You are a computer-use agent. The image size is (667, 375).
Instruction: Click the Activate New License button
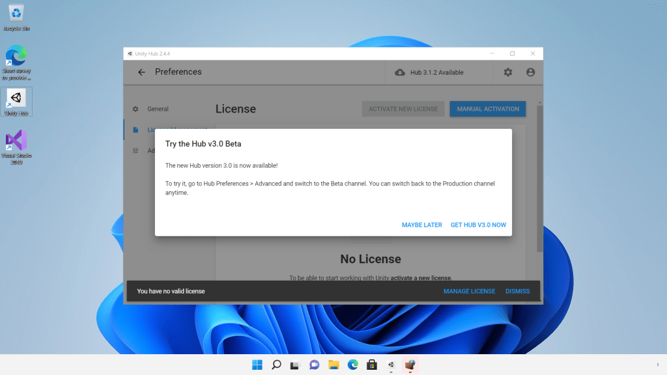pyautogui.click(x=403, y=109)
